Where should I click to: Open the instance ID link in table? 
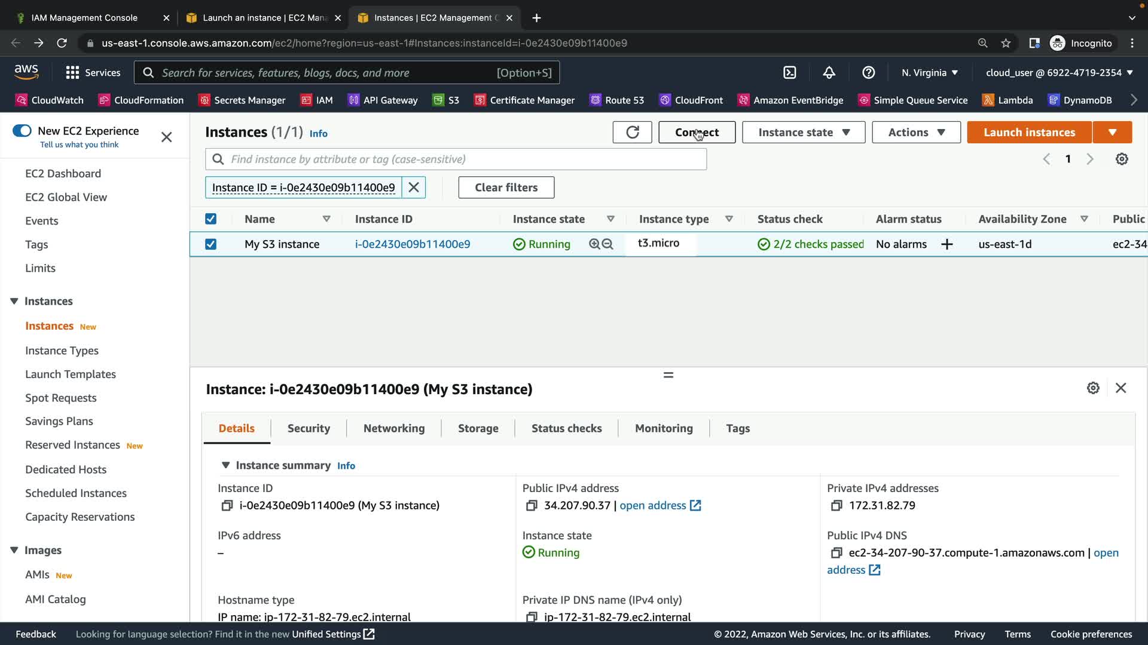[x=412, y=244]
